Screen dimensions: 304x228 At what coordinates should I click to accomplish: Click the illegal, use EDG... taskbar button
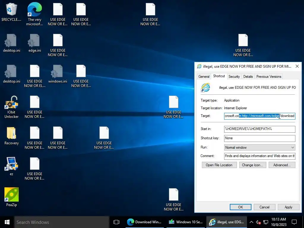tap(227, 222)
